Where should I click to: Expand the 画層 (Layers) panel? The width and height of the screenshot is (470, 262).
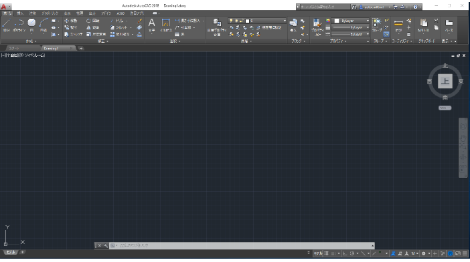click(246, 41)
